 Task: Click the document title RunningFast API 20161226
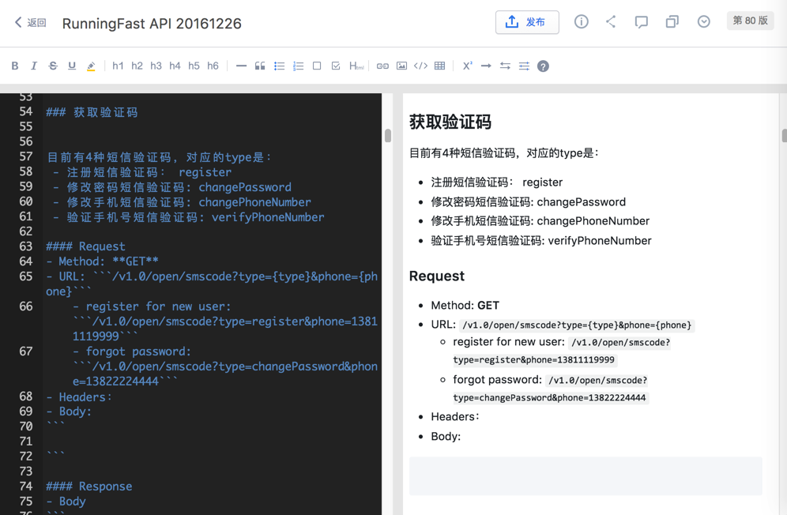coord(152,24)
